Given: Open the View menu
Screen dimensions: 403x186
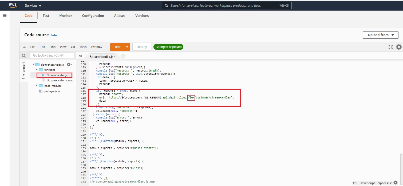Looking at the screenshot, I should pos(63,47).
